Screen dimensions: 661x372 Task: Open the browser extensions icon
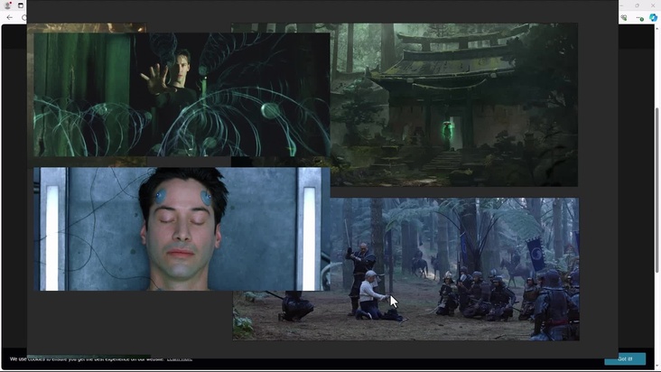pyautogui.click(x=624, y=18)
